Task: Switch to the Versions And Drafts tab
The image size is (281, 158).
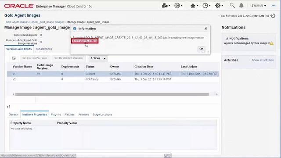Action: point(19,49)
